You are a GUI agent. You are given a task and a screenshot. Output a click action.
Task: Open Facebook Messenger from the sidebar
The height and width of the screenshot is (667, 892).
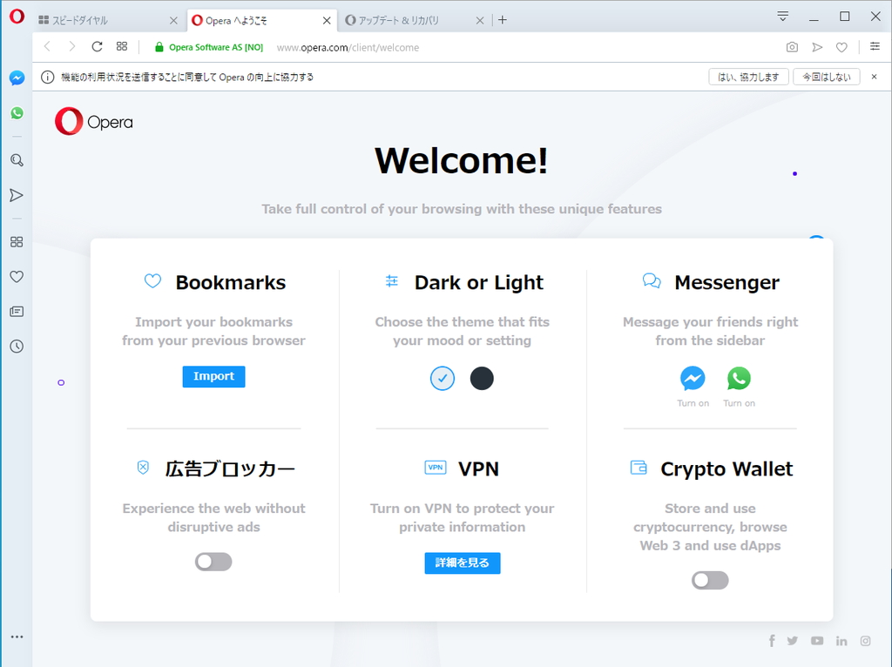pyautogui.click(x=16, y=78)
